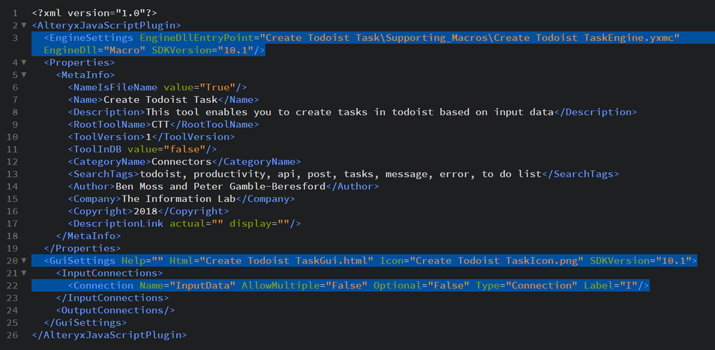
Task: Click the closing Properties tag on line 19
Action: tap(82, 248)
